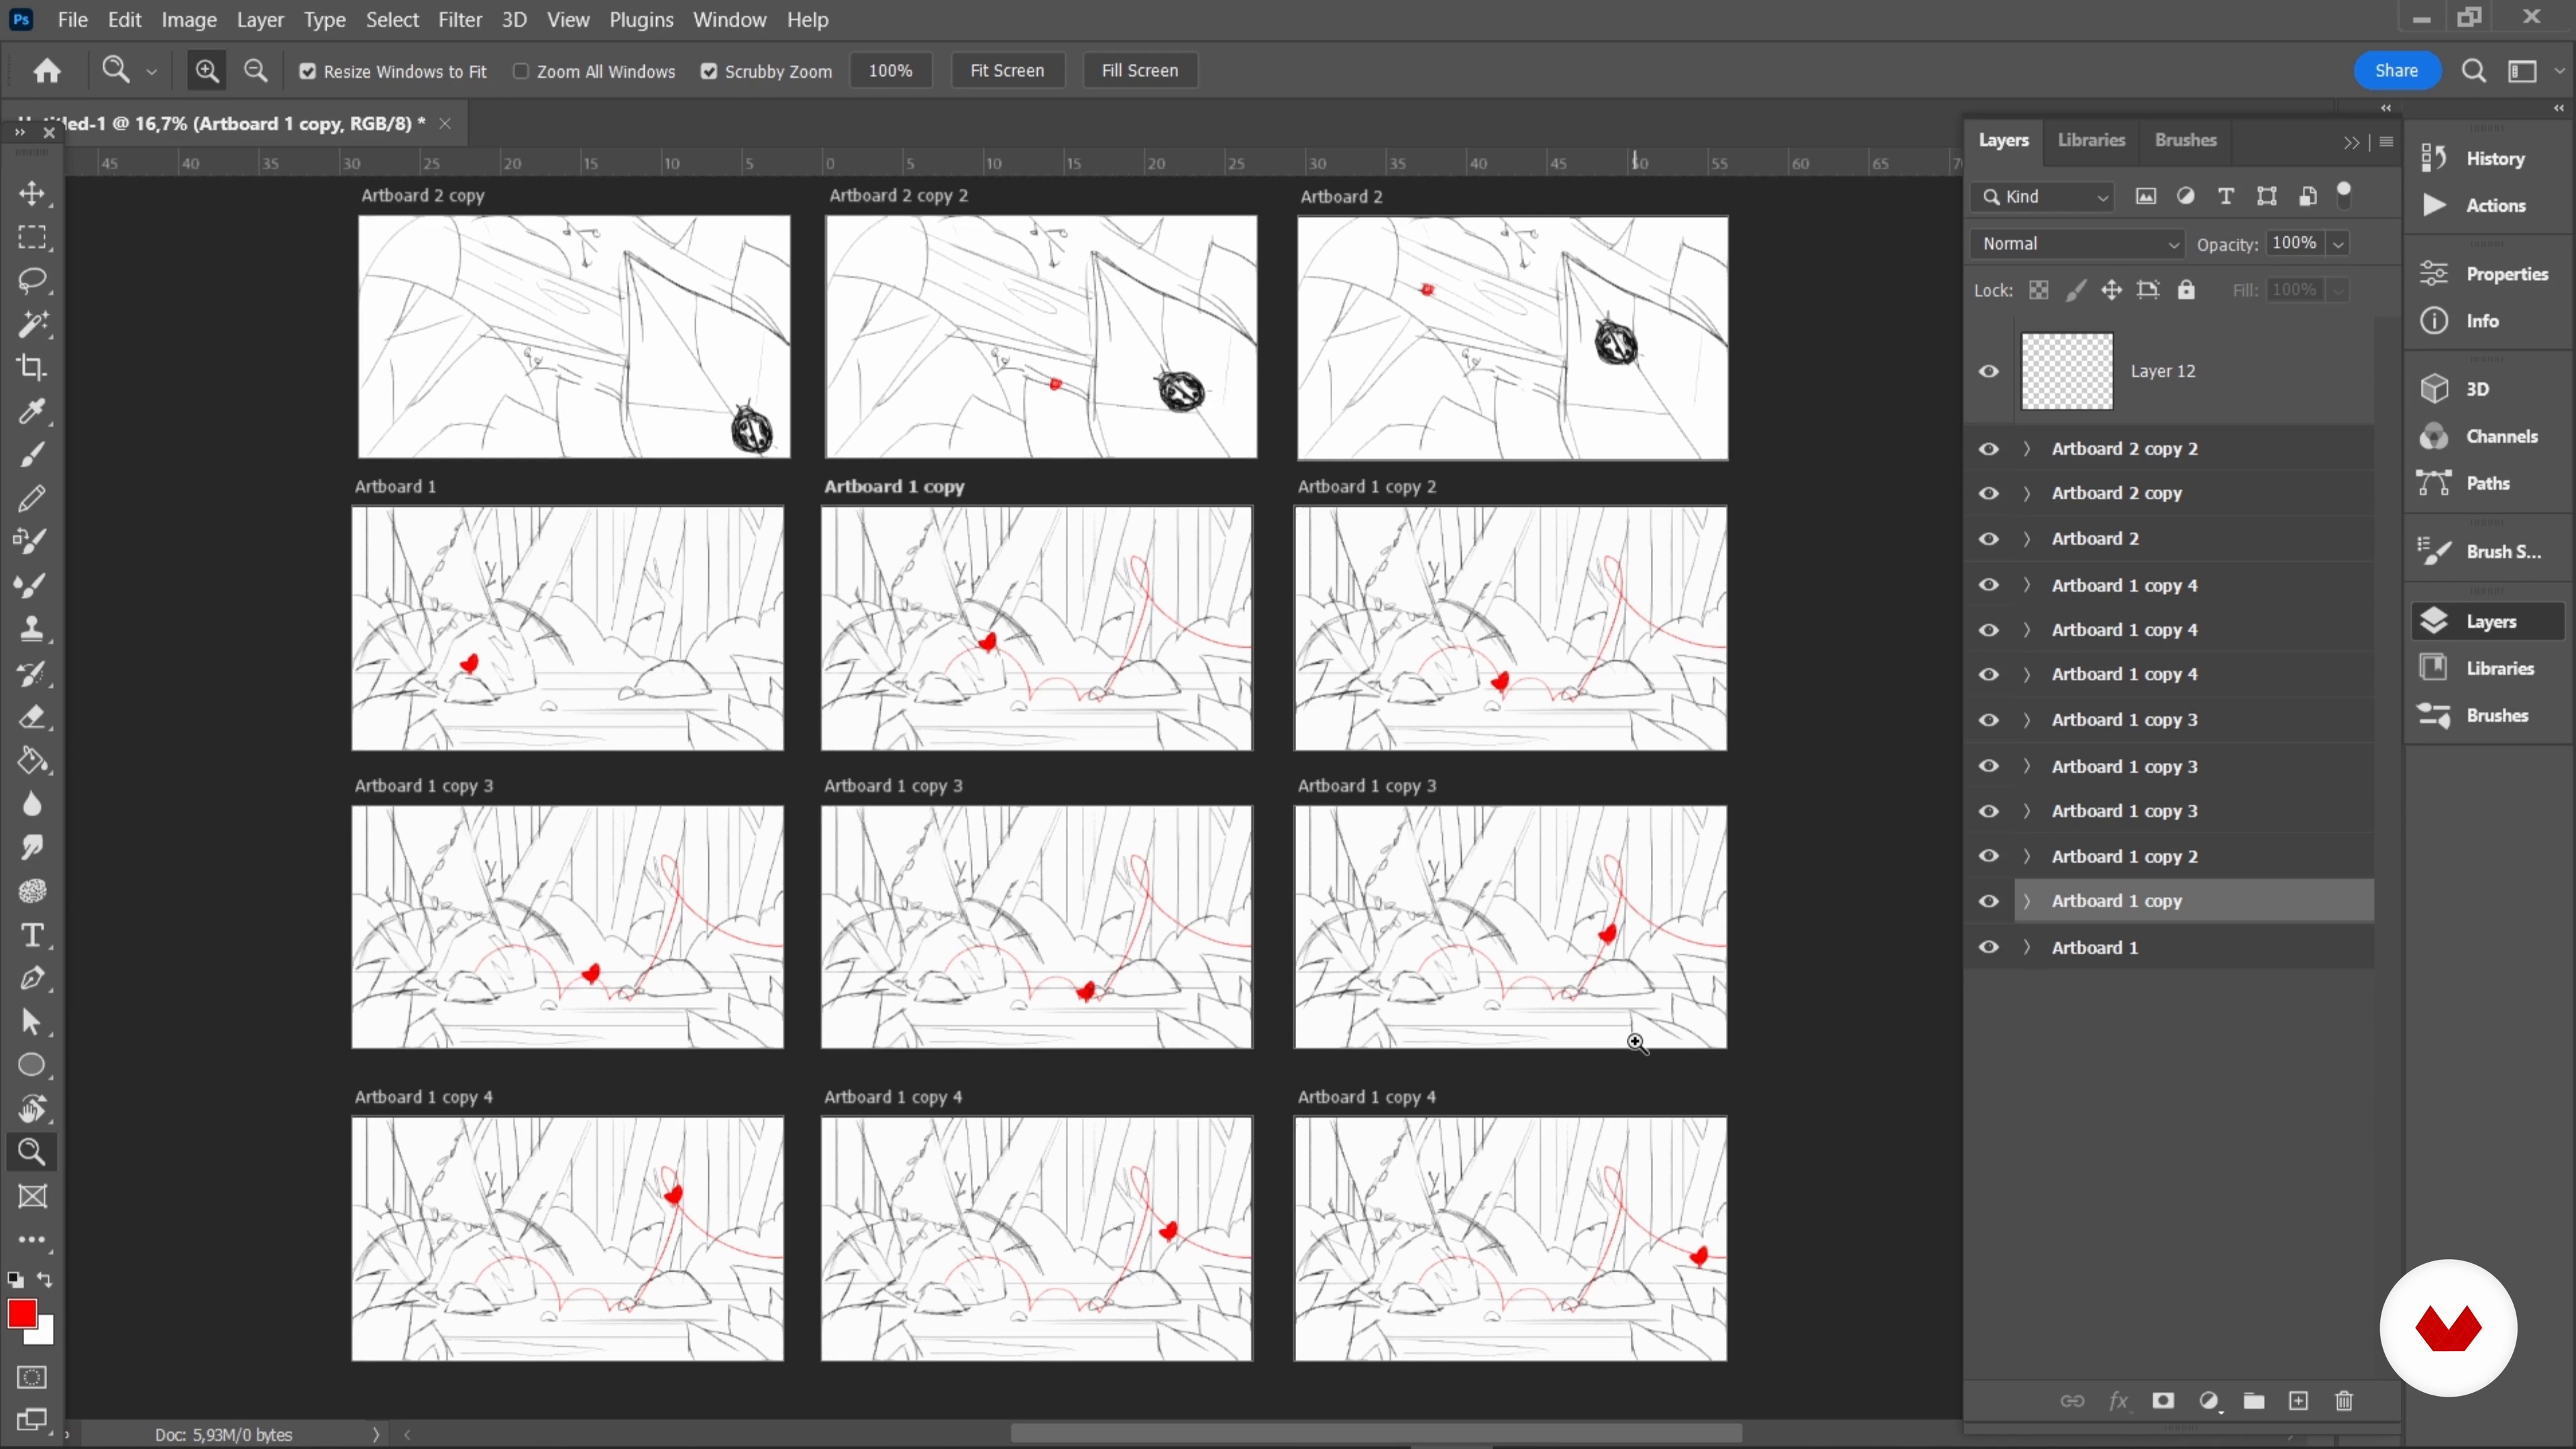This screenshot has height=1449, width=2576.
Task: Expand Artboard 1 copy 2 group
Action: [2028, 856]
